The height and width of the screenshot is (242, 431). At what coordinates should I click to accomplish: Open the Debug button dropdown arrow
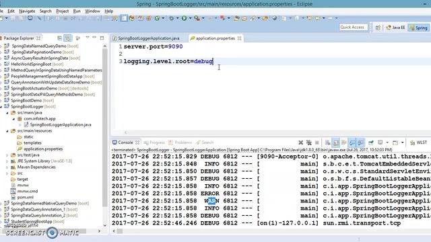(x=177, y=18)
